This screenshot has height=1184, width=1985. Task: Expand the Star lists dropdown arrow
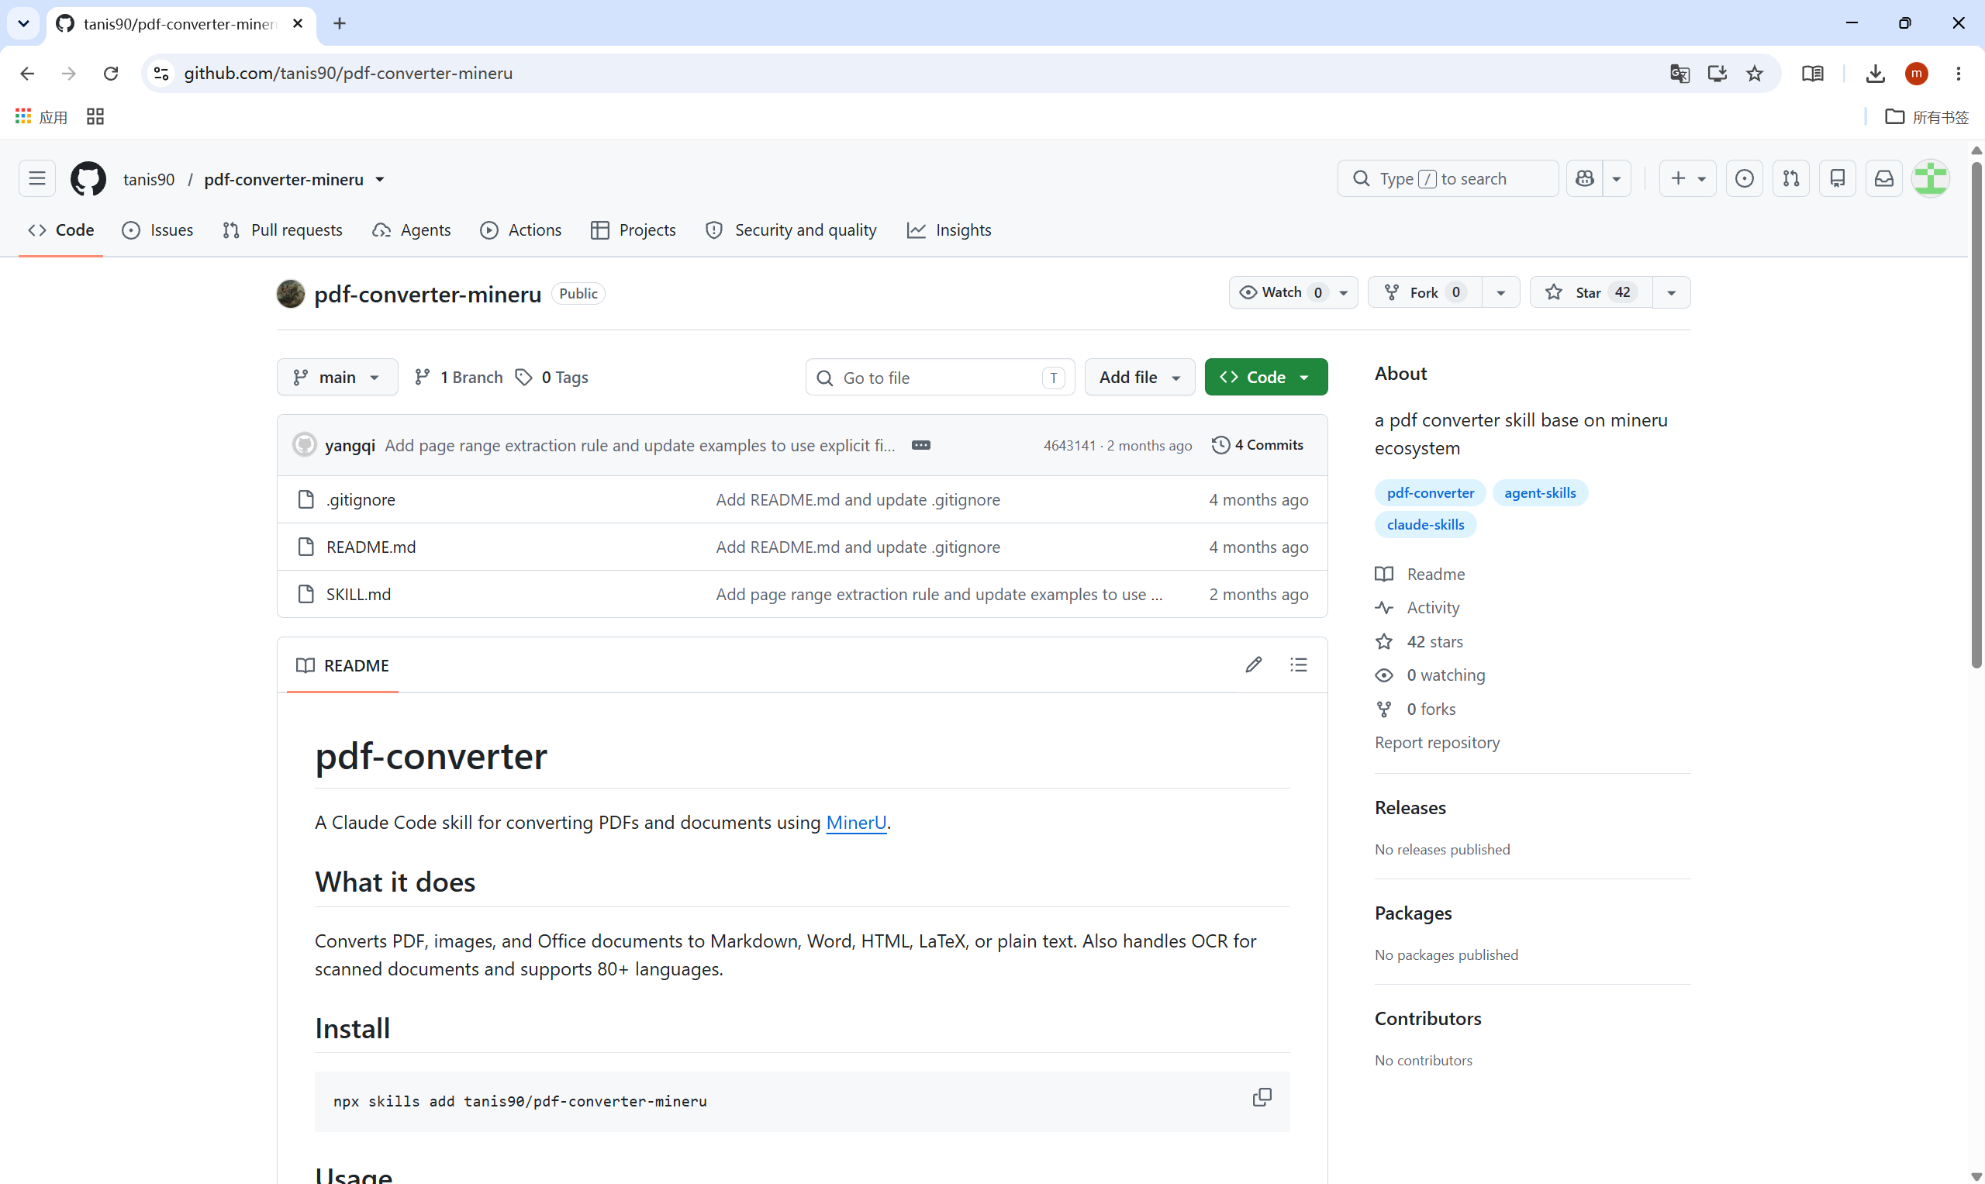pyautogui.click(x=1672, y=292)
